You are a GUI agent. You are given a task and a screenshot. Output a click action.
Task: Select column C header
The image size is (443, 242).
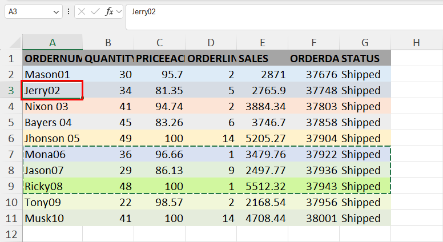[160, 42]
